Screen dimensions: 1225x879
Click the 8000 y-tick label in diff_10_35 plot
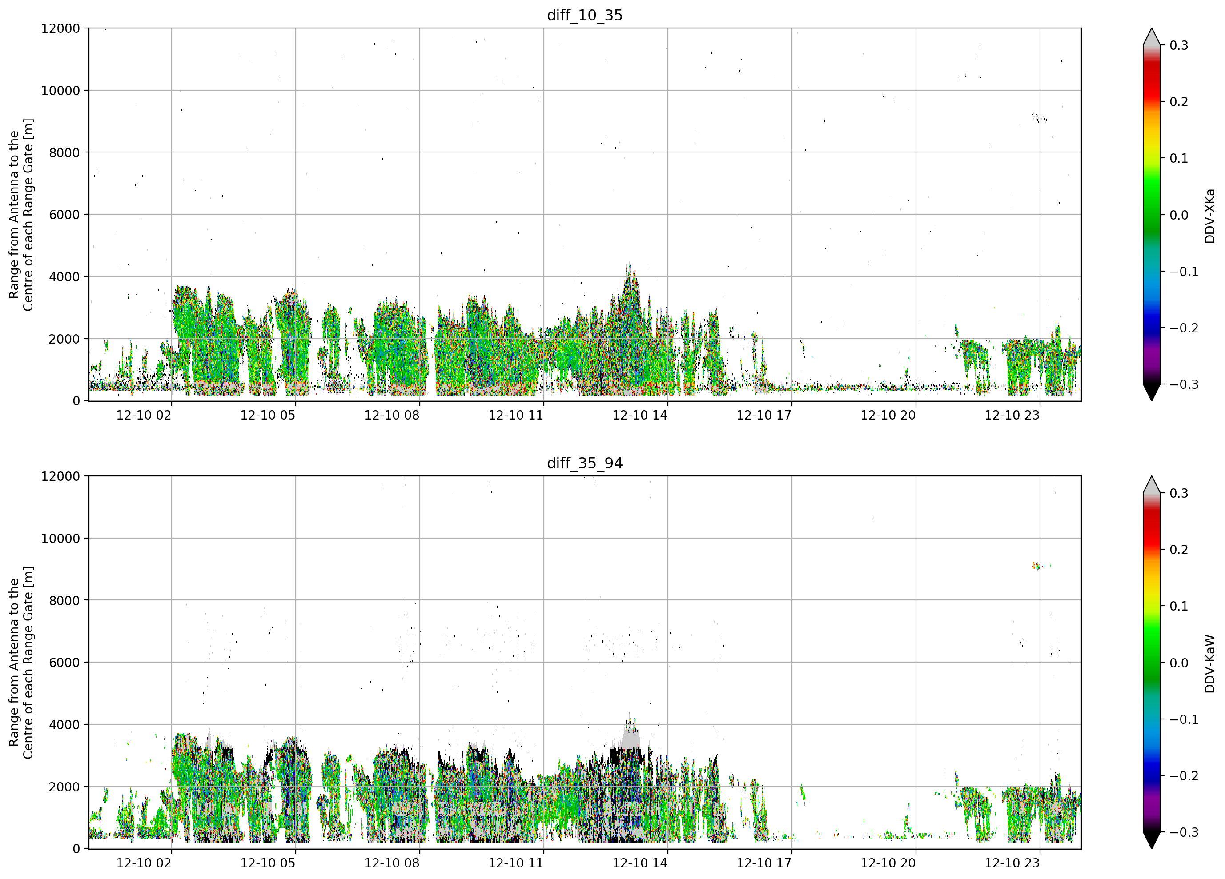[x=64, y=152]
